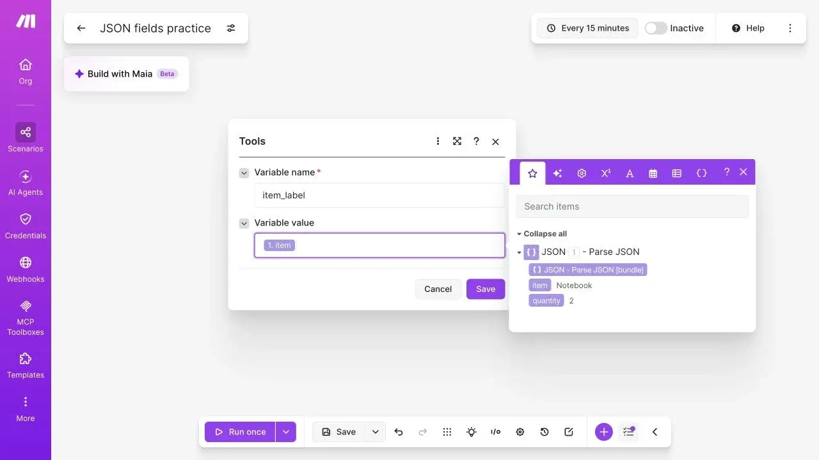The image size is (819, 460).
Task: Click the Run once button
Action: (x=240, y=432)
